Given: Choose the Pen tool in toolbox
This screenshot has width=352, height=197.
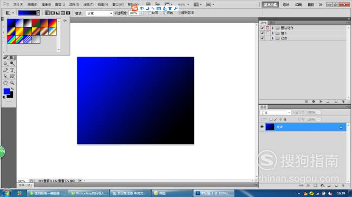Looking at the screenshot, I should click(5, 70).
